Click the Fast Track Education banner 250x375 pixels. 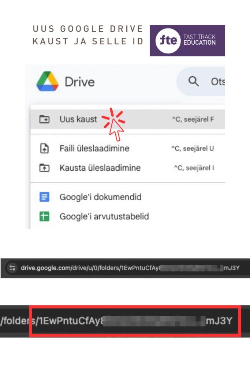click(187, 40)
